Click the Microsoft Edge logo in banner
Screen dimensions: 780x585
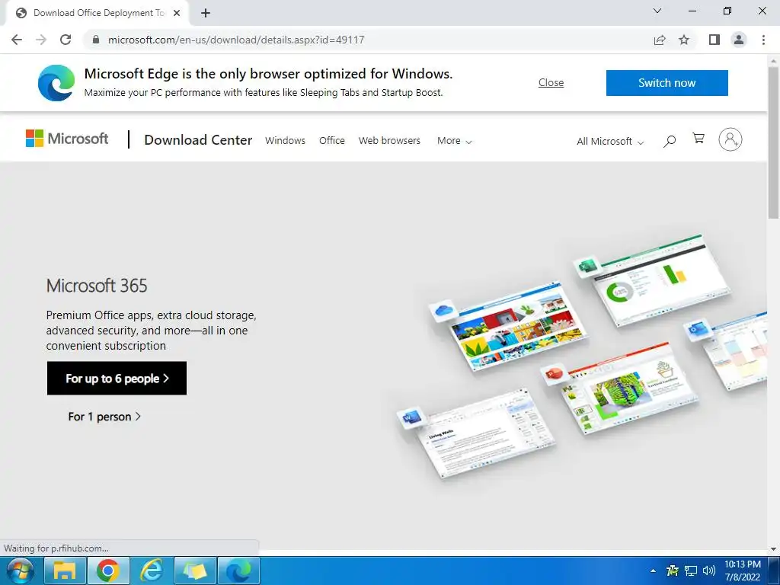56,82
